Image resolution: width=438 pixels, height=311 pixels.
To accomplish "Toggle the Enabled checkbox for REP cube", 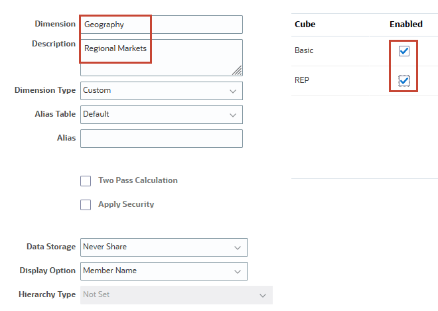I will tap(404, 81).
